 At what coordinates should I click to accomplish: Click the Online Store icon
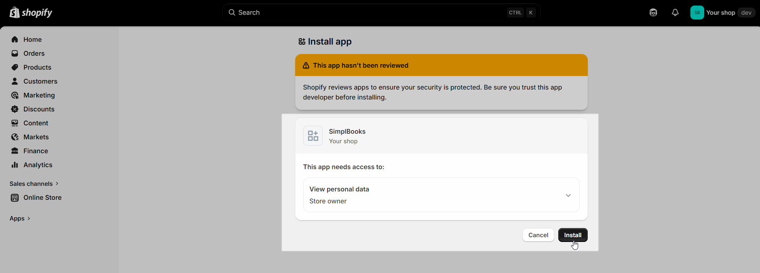coord(15,198)
